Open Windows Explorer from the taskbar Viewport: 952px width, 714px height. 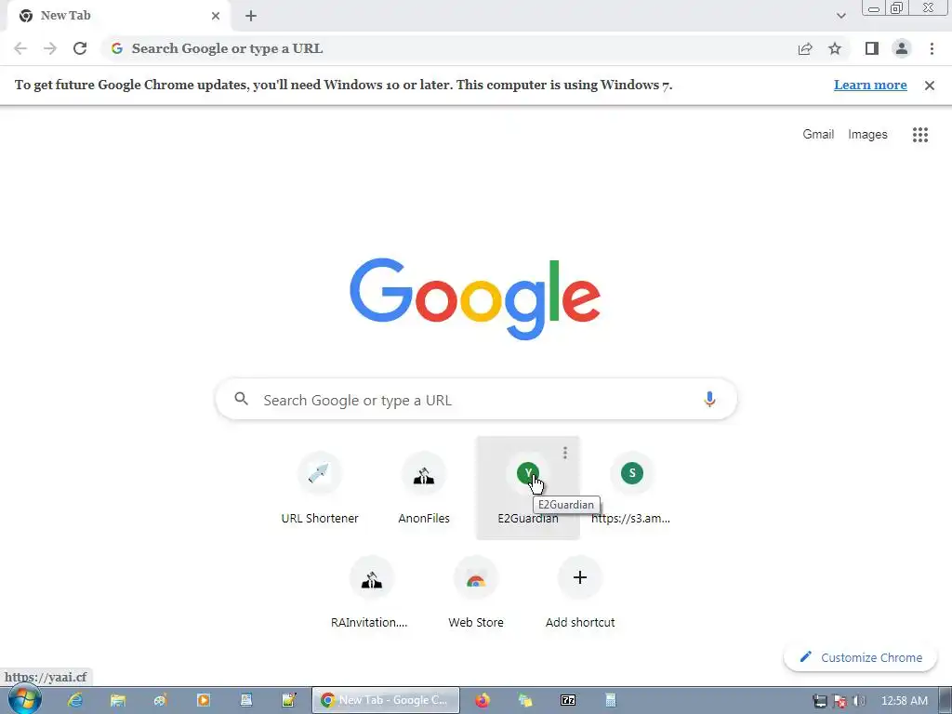pyautogui.click(x=118, y=700)
